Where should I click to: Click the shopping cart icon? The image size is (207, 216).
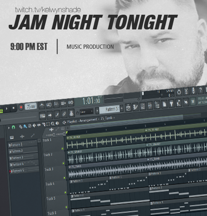193,101
